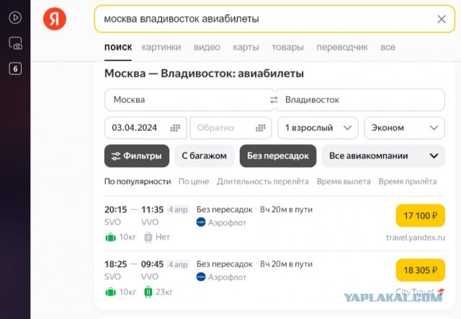Open the calendar icon for departure date

click(175, 128)
